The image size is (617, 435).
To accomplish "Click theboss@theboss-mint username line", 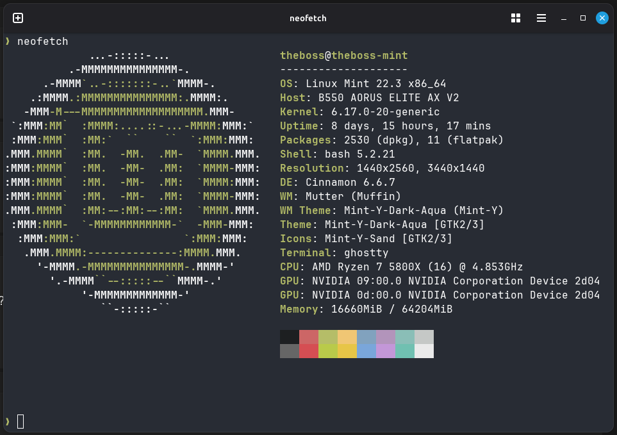I will click(x=344, y=56).
